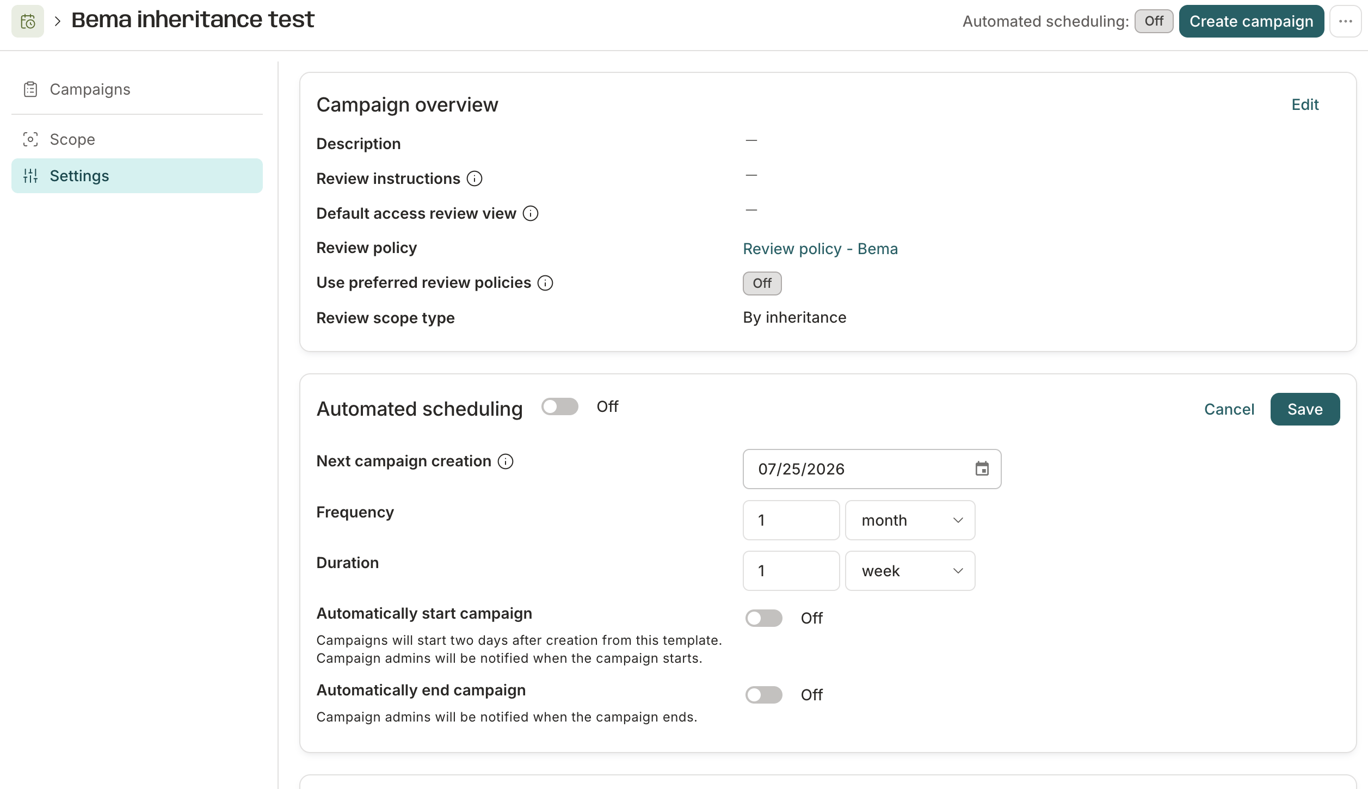Show info for Use preferred review policies
Image resolution: width=1368 pixels, height=789 pixels.
point(545,283)
